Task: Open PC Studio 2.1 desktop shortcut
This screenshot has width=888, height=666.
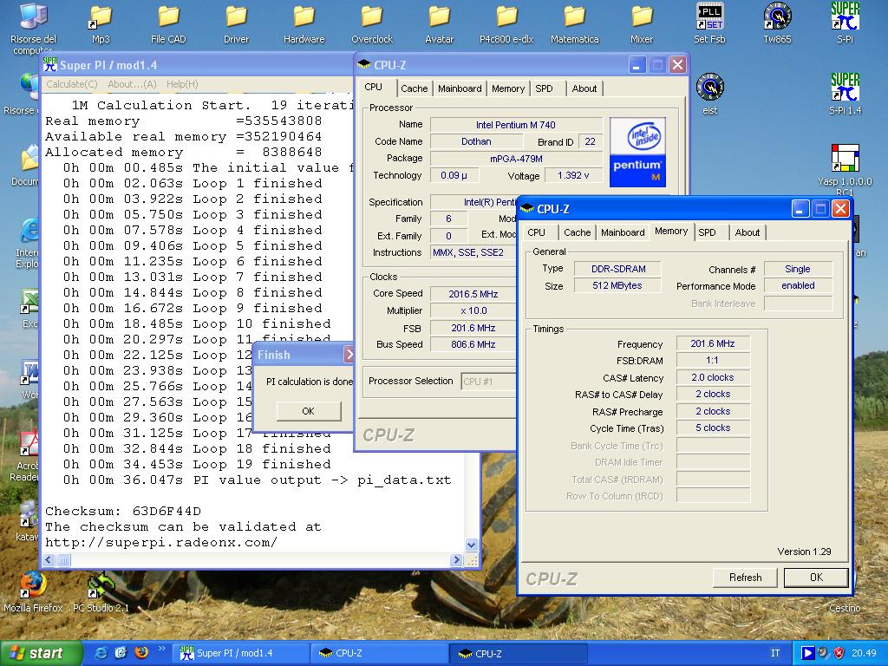Action: [101, 584]
